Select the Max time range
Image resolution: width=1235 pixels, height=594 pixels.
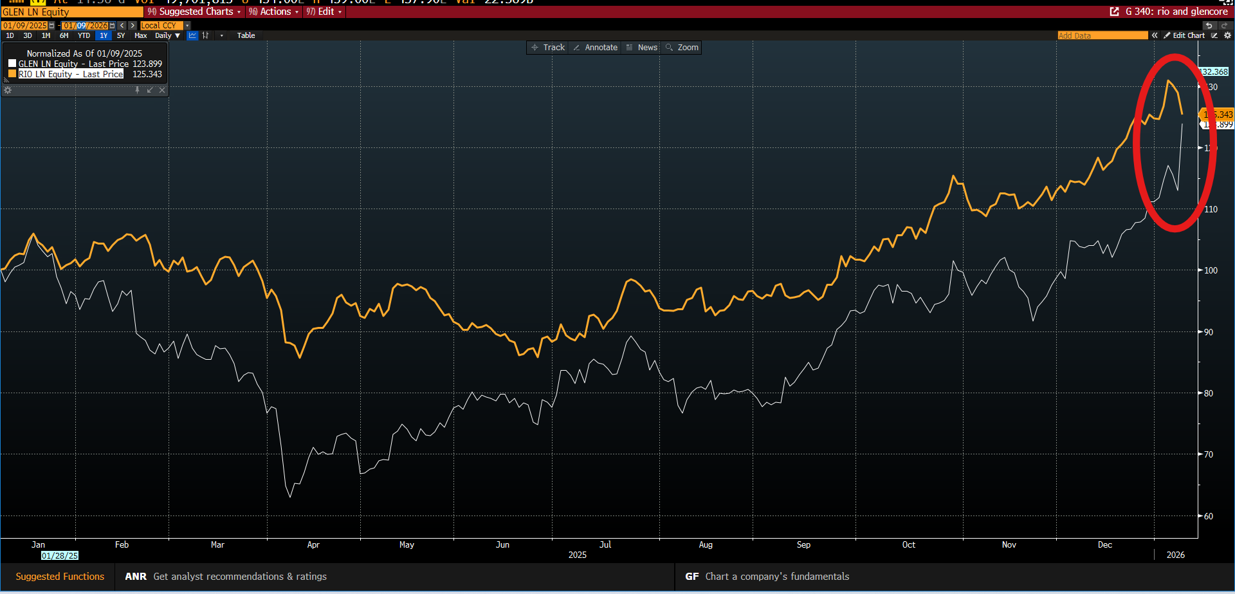tap(141, 35)
